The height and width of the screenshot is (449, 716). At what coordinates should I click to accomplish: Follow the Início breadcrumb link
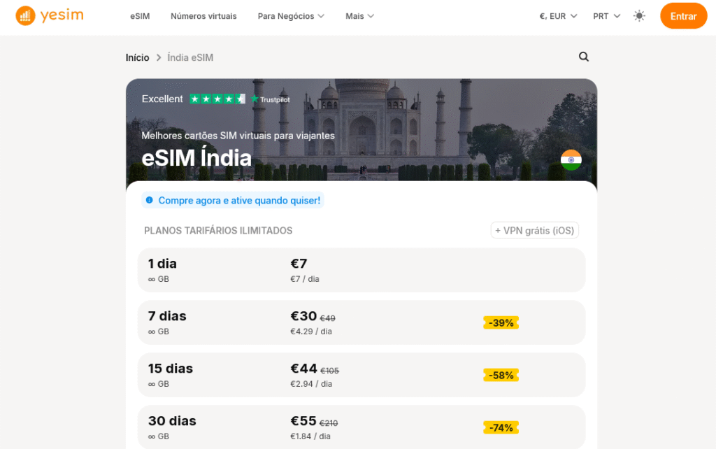click(x=137, y=57)
